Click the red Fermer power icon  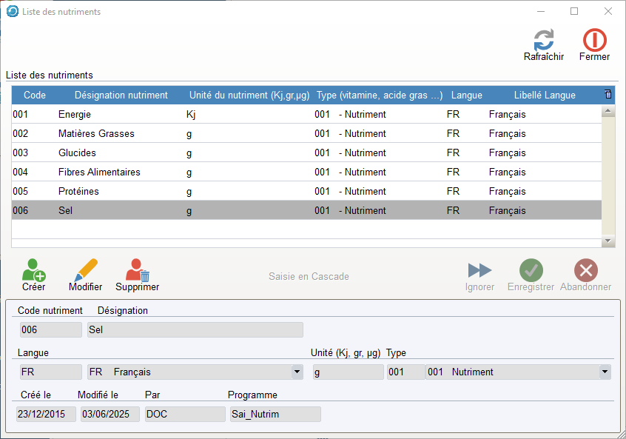point(594,41)
